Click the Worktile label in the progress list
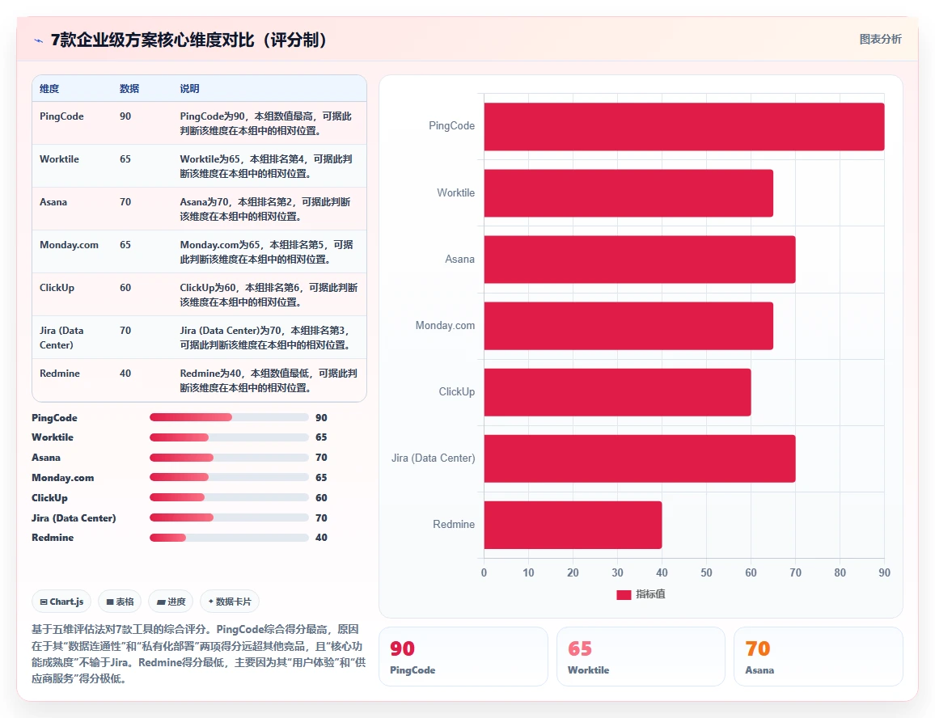This screenshot has width=935, height=718. point(53,437)
